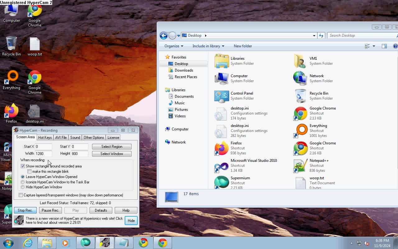
Task: Open Windows Media Player from the taskbar
Action: (x=66, y=243)
